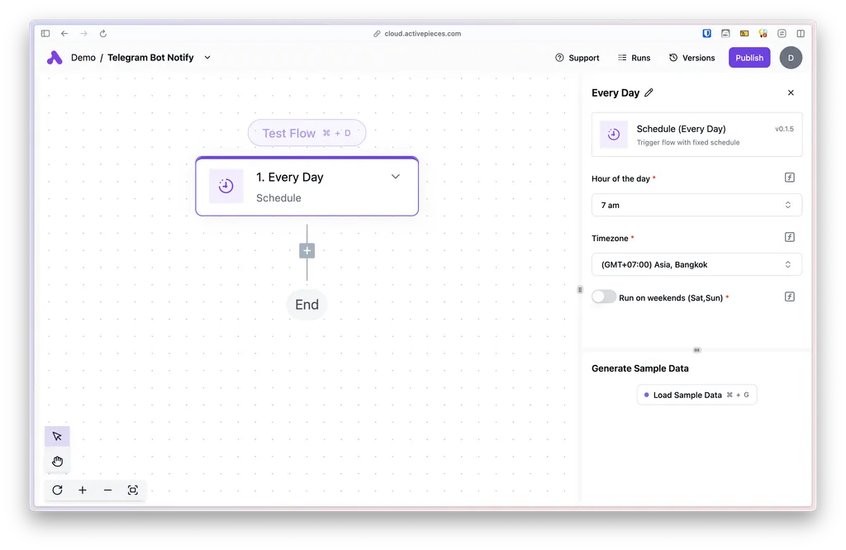Reset the canvas view with refresh icon
This screenshot has width=846, height=550.
(57, 491)
